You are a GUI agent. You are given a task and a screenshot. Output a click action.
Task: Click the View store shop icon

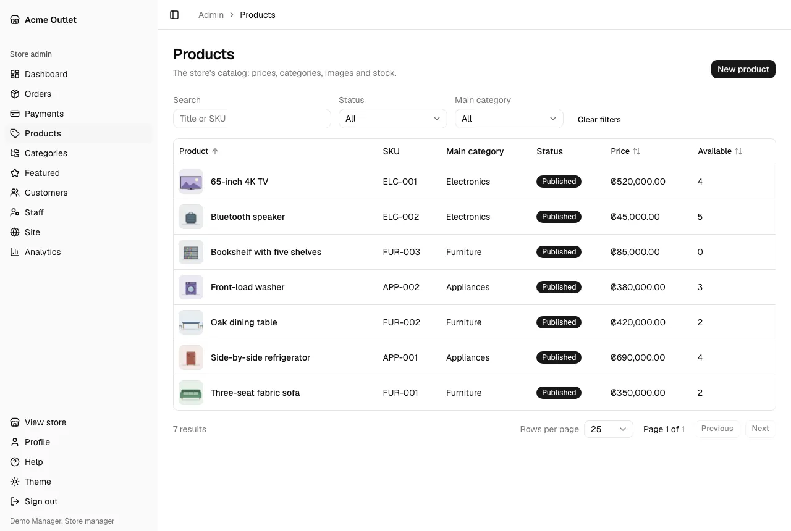tap(15, 422)
